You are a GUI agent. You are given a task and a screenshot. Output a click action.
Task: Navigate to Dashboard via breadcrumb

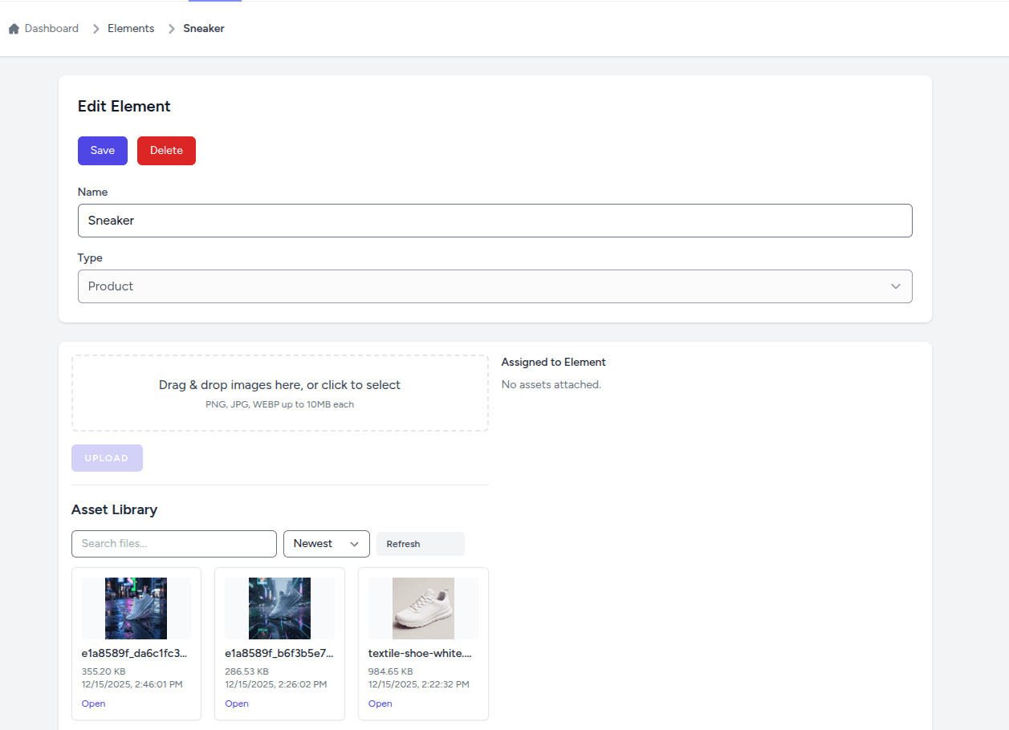(51, 28)
